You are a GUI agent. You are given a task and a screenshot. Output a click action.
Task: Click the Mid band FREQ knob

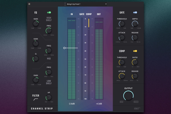[x=49, y=51]
